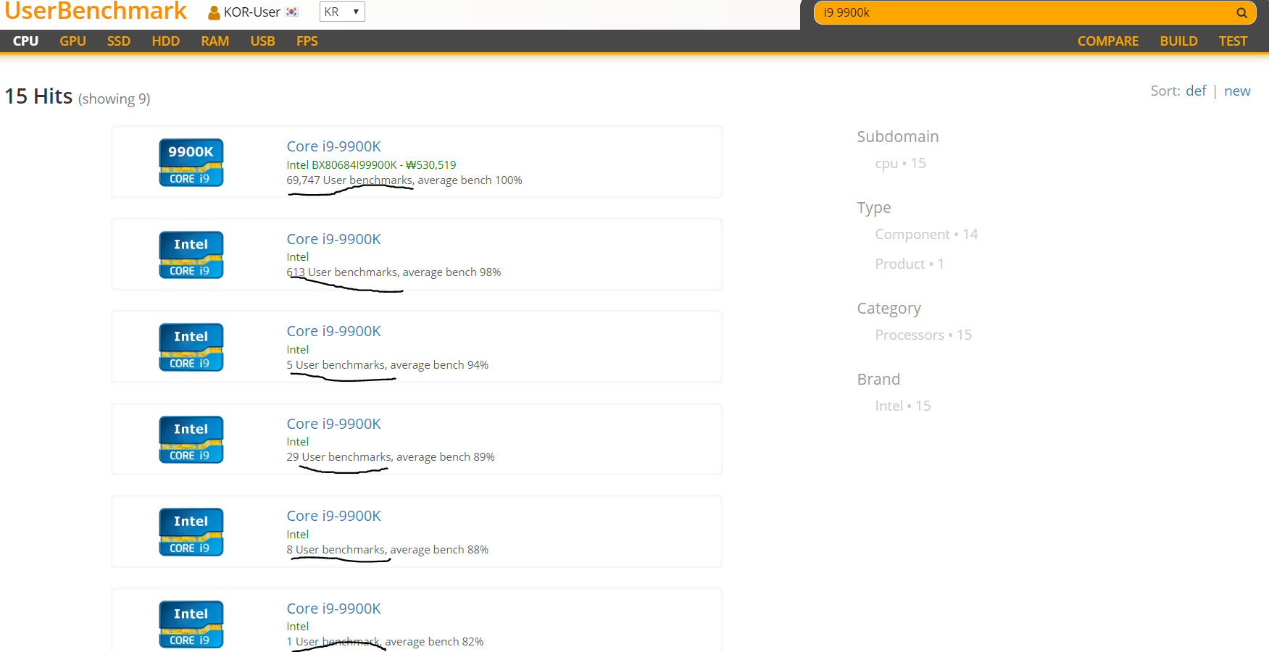Filter by cpu subdomain
Image resolution: width=1269 pixels, height=652 pixels.
(x=900, y=164)
